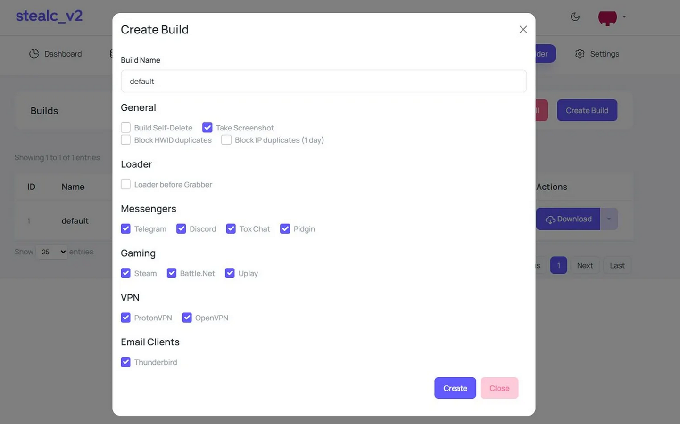Expand the arrow beside the Download button
The width and height of the screenshot is (680, 424).
tap(609, 219)
